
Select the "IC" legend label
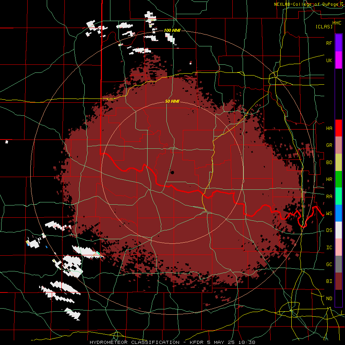(329, 248)
